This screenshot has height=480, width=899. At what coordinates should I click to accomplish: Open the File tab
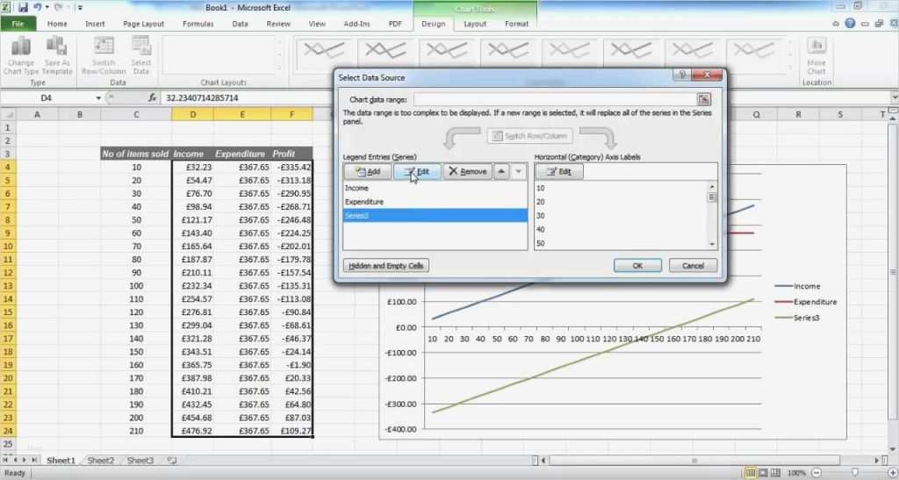pyautogui.click(x=18, y=24)
